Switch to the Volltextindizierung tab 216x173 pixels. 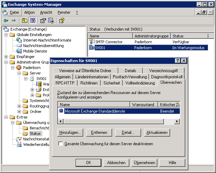140,83
